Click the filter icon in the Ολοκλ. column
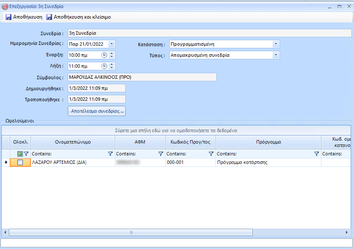354x249 pixels. click(x=26, y=154)
